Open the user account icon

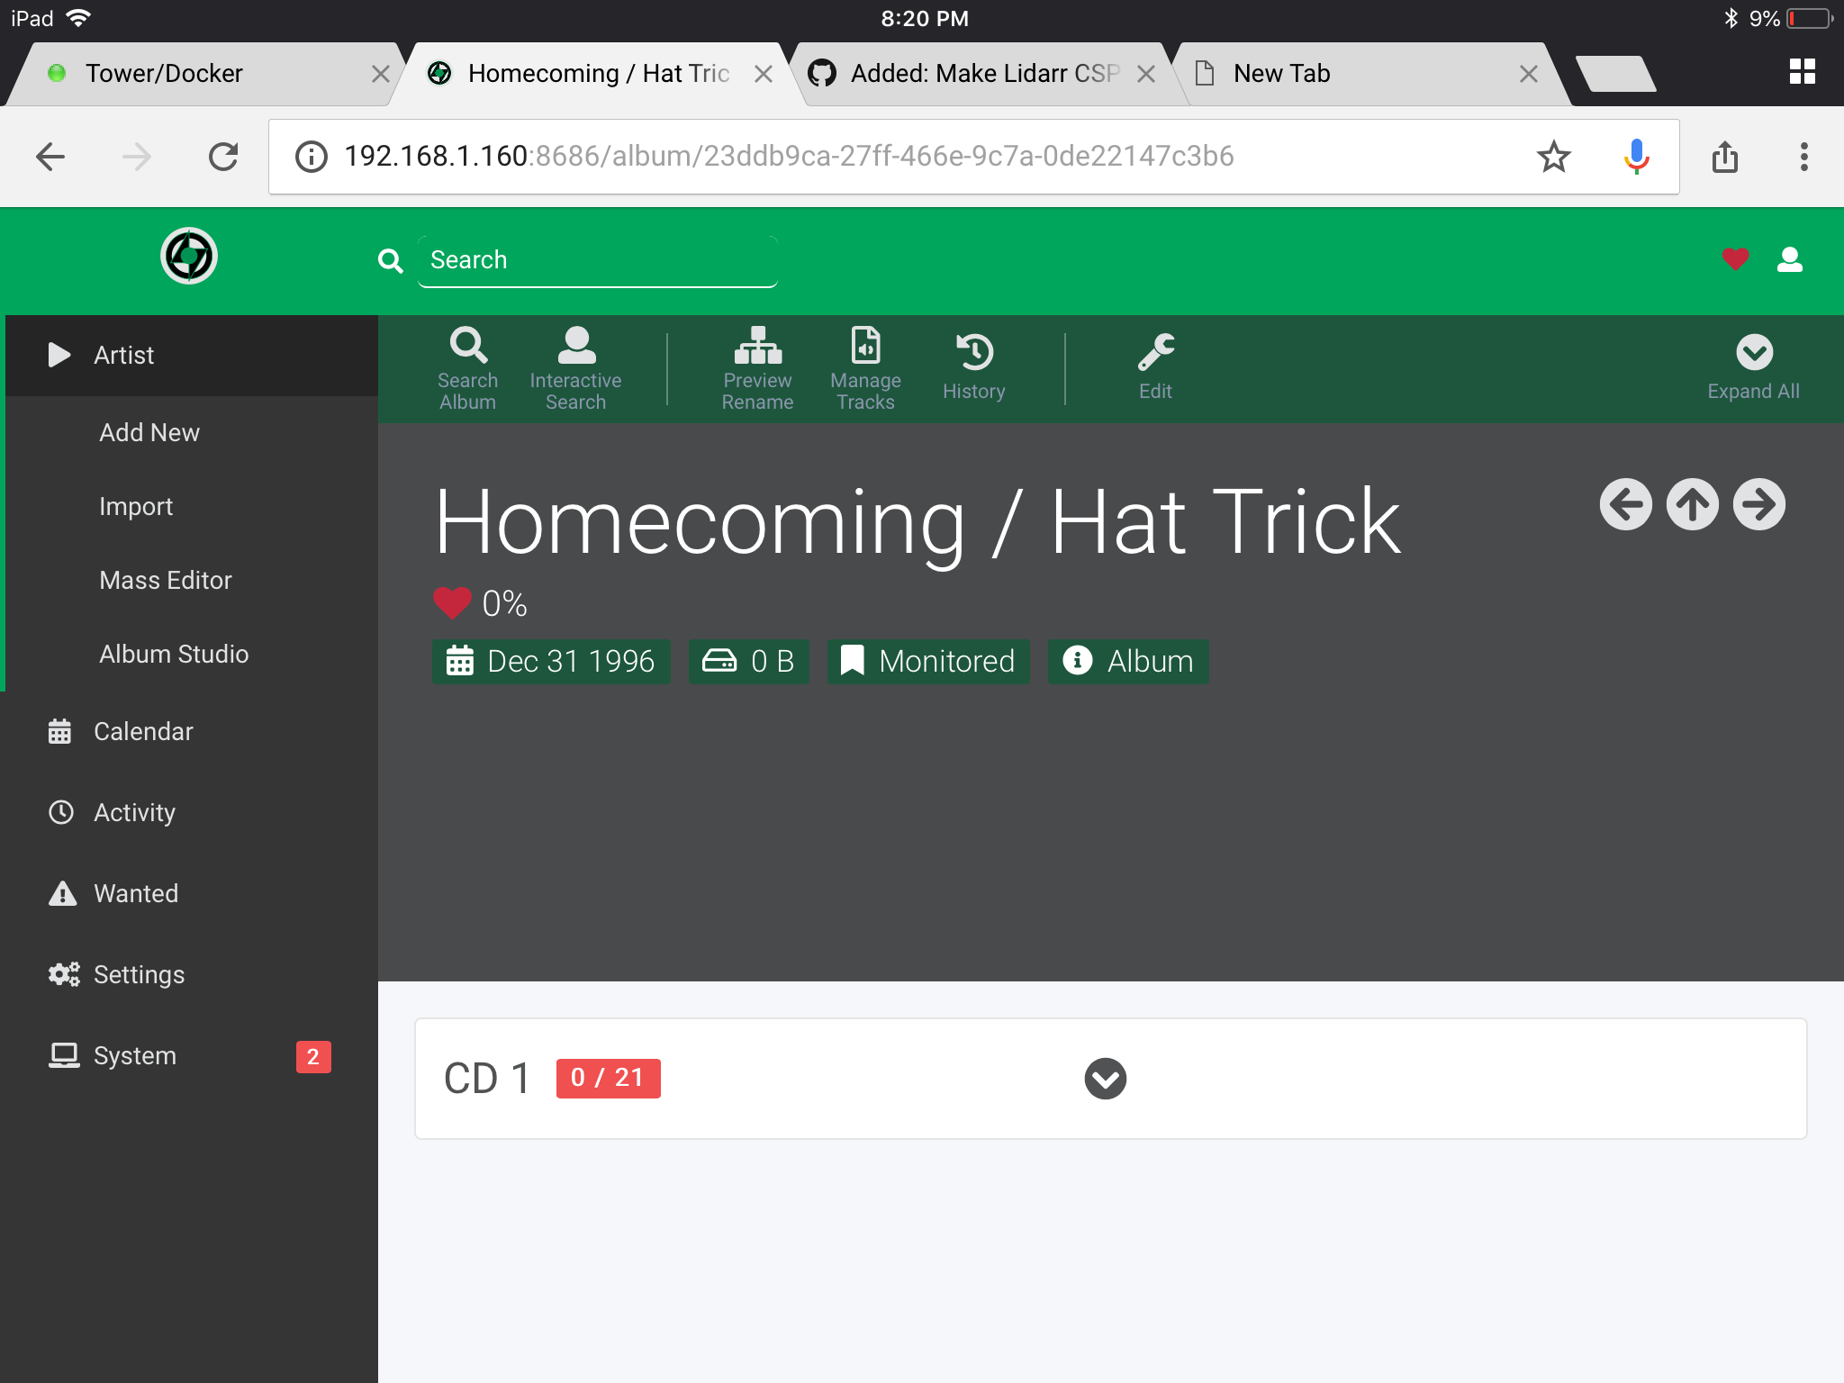(1790, 258)
